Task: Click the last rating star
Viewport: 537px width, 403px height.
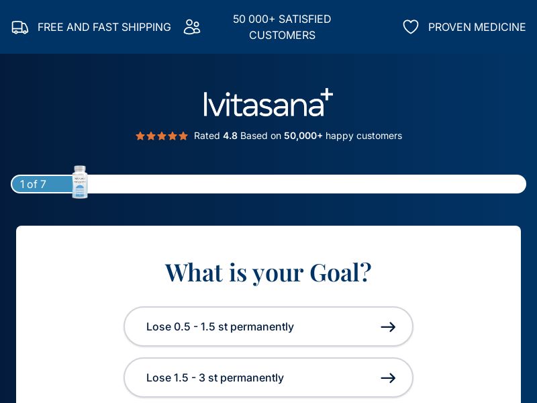Action: tap(183, 136)
